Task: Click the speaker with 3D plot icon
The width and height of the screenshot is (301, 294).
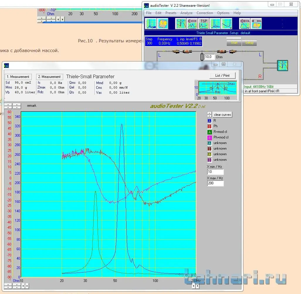Action: 256,24
